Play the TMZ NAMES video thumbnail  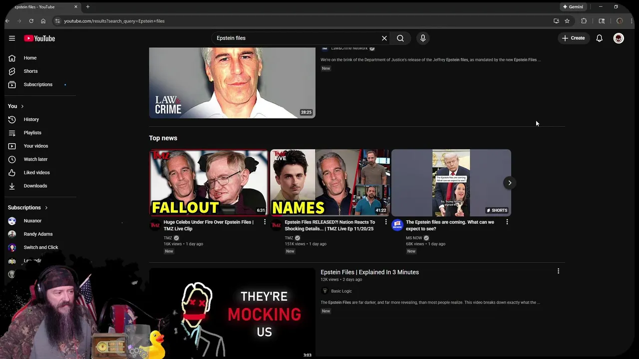330,182
